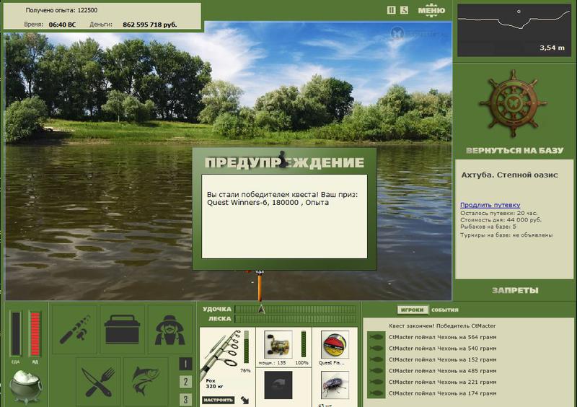577x407 pixels.
Task: Click 'CtMacter поймал Чехонь на 485 грамм' text
Action: pyautogui.click(x=442, y=371)
